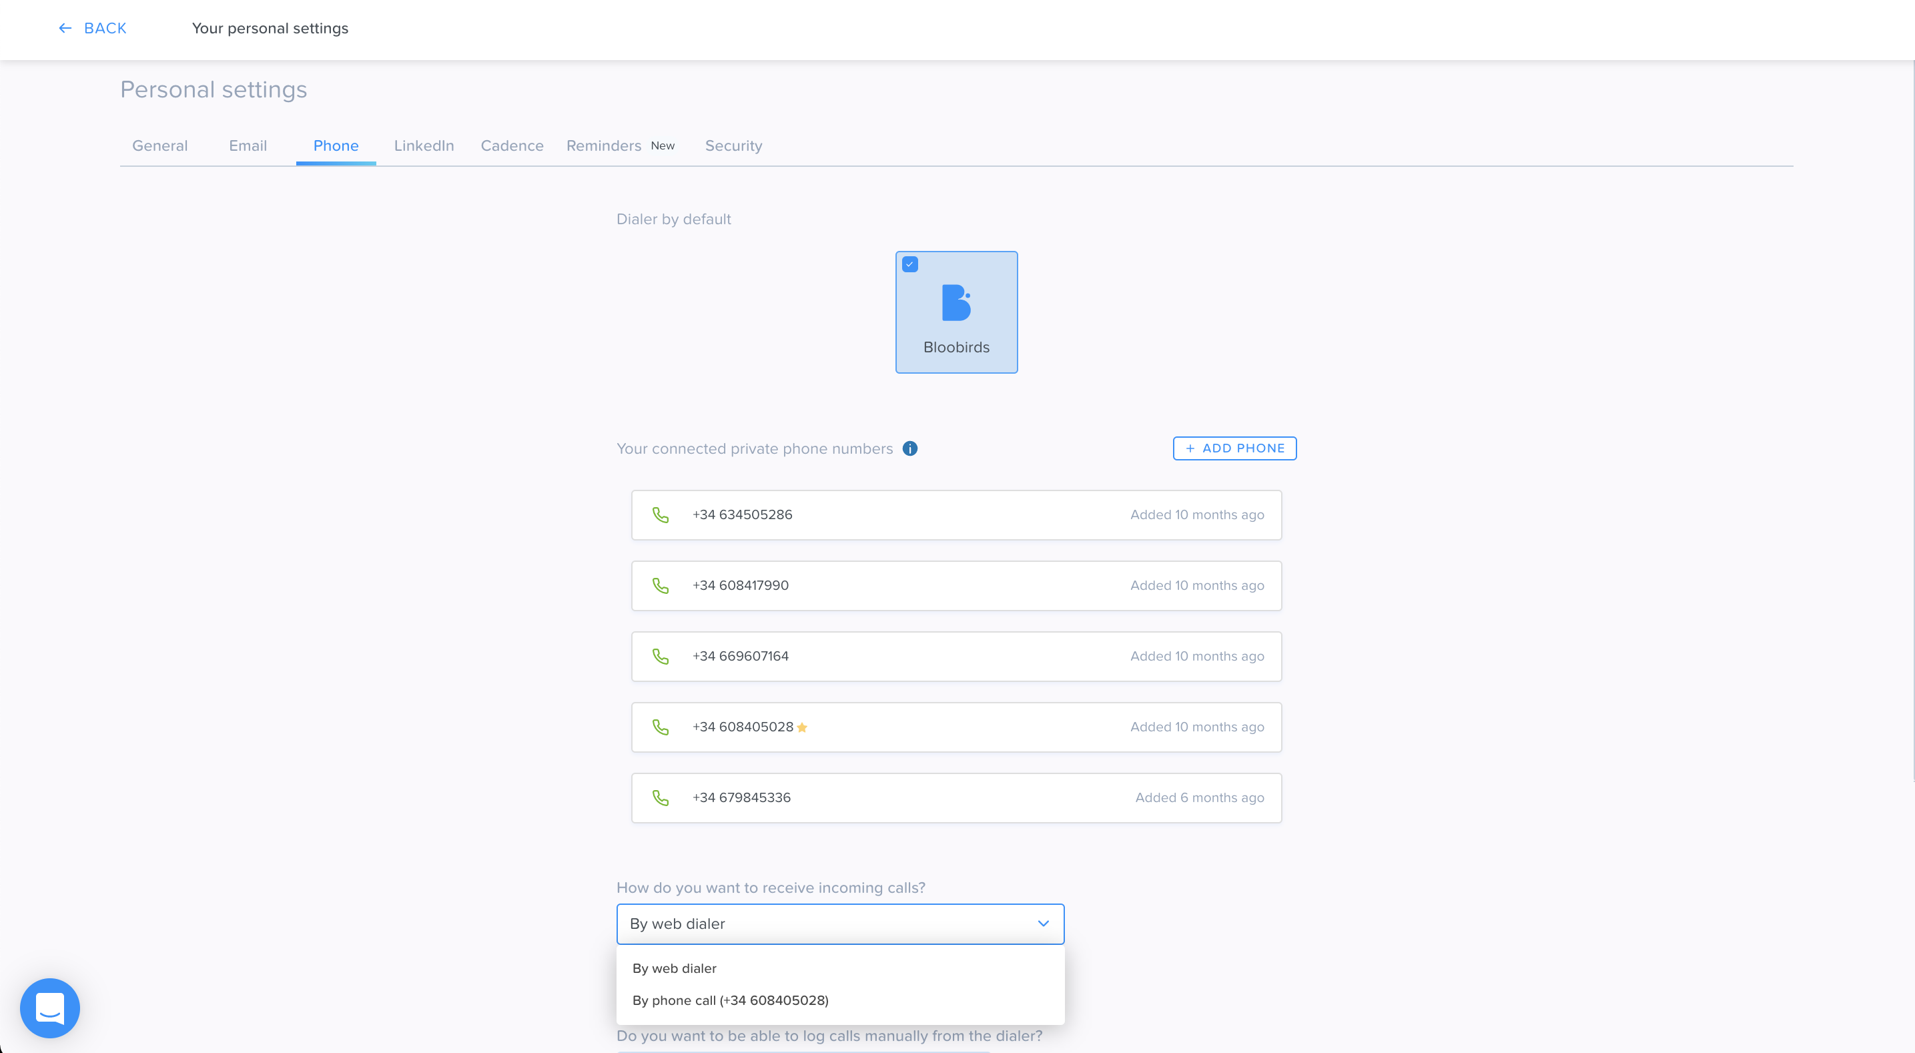
Task: Click the +34 669607164 number text
Action: click(x=741, y=656)
